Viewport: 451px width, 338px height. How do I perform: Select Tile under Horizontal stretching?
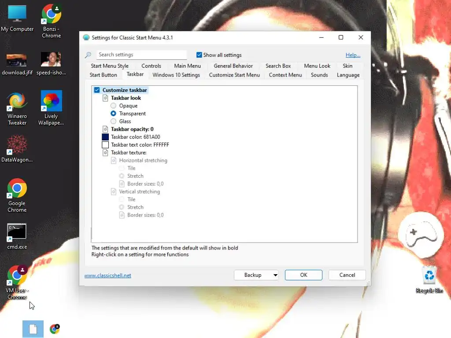pos(122,168)
